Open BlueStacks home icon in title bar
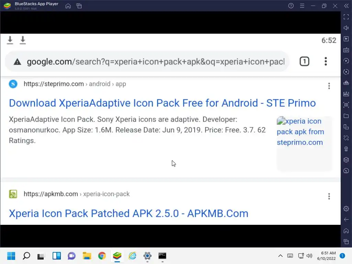Image resolution: width=352 pixels, height=264 pixels. coord(68,6)
